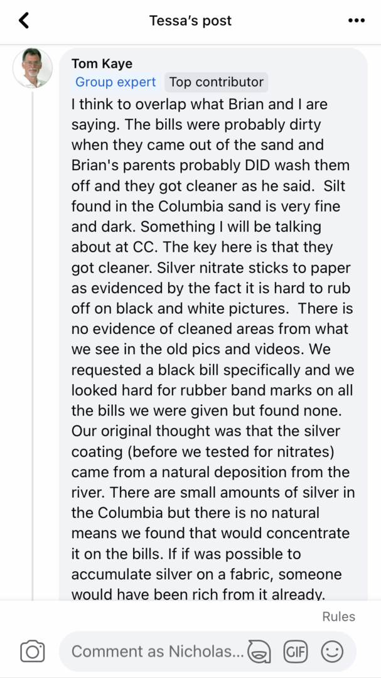The height and width of the screenshot is (678, 381).
Task: Tap the Tessa's post header title
Action: [x=190, y=20]
